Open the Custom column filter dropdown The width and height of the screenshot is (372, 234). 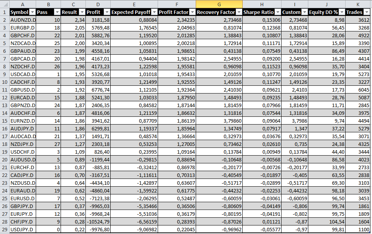click(x=304, y=12)
